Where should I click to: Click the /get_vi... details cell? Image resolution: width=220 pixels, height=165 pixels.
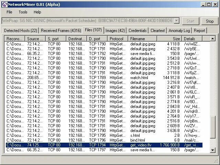pos(191,145)
